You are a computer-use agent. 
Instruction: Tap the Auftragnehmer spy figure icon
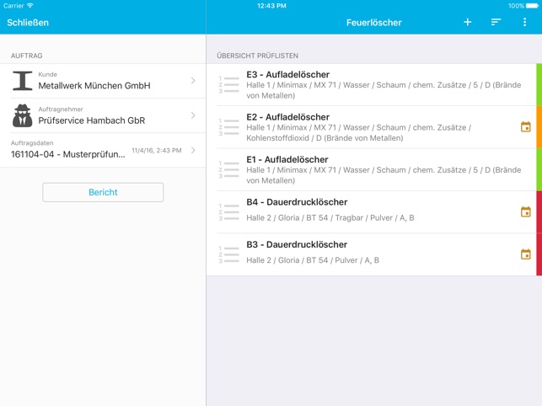click(x=23, y=115)
